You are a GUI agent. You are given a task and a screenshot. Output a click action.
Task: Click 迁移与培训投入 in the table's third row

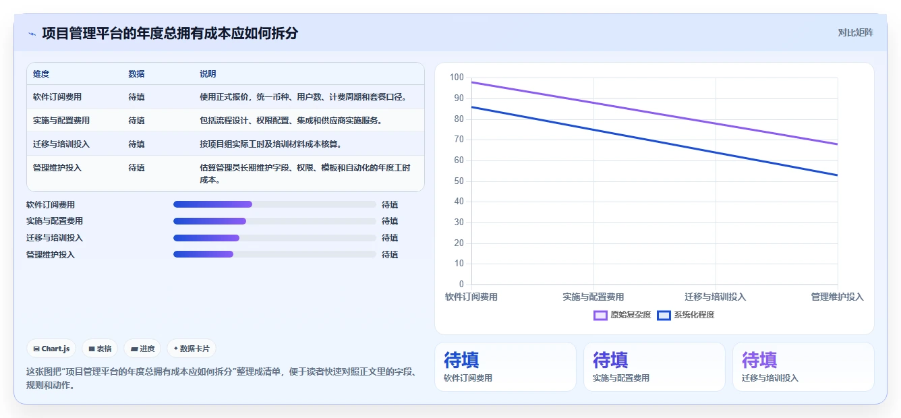click(61, 144)
